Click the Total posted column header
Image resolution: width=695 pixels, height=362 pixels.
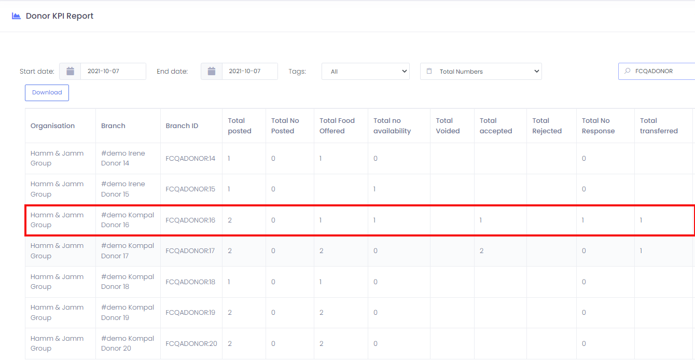[x=239, y=126]
